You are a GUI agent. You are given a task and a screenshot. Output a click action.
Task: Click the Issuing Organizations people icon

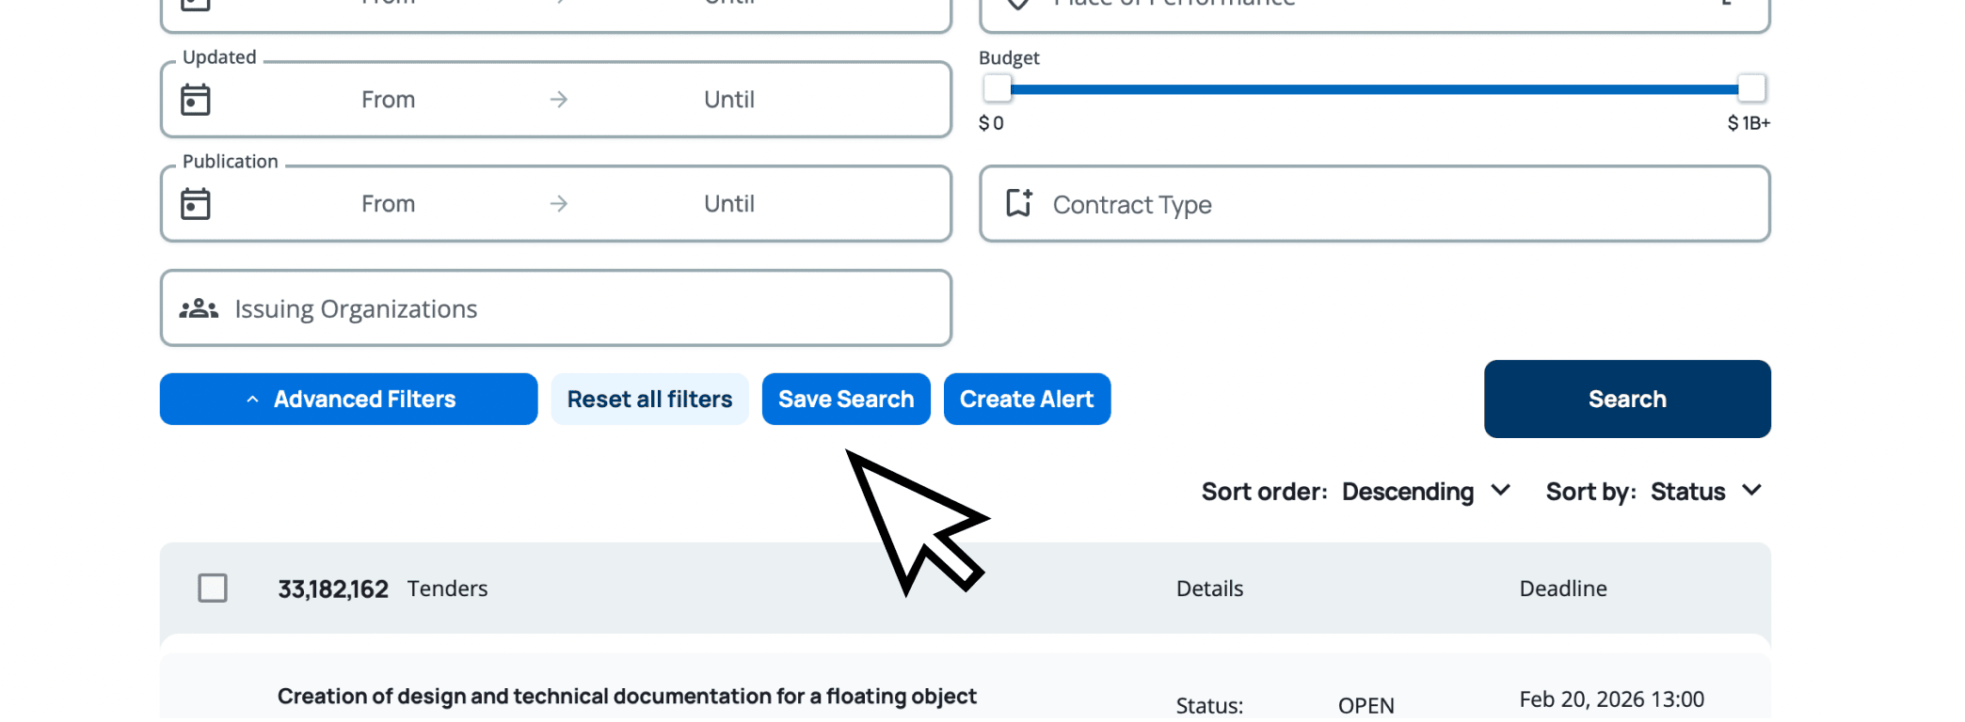click(x=199, y=308)
